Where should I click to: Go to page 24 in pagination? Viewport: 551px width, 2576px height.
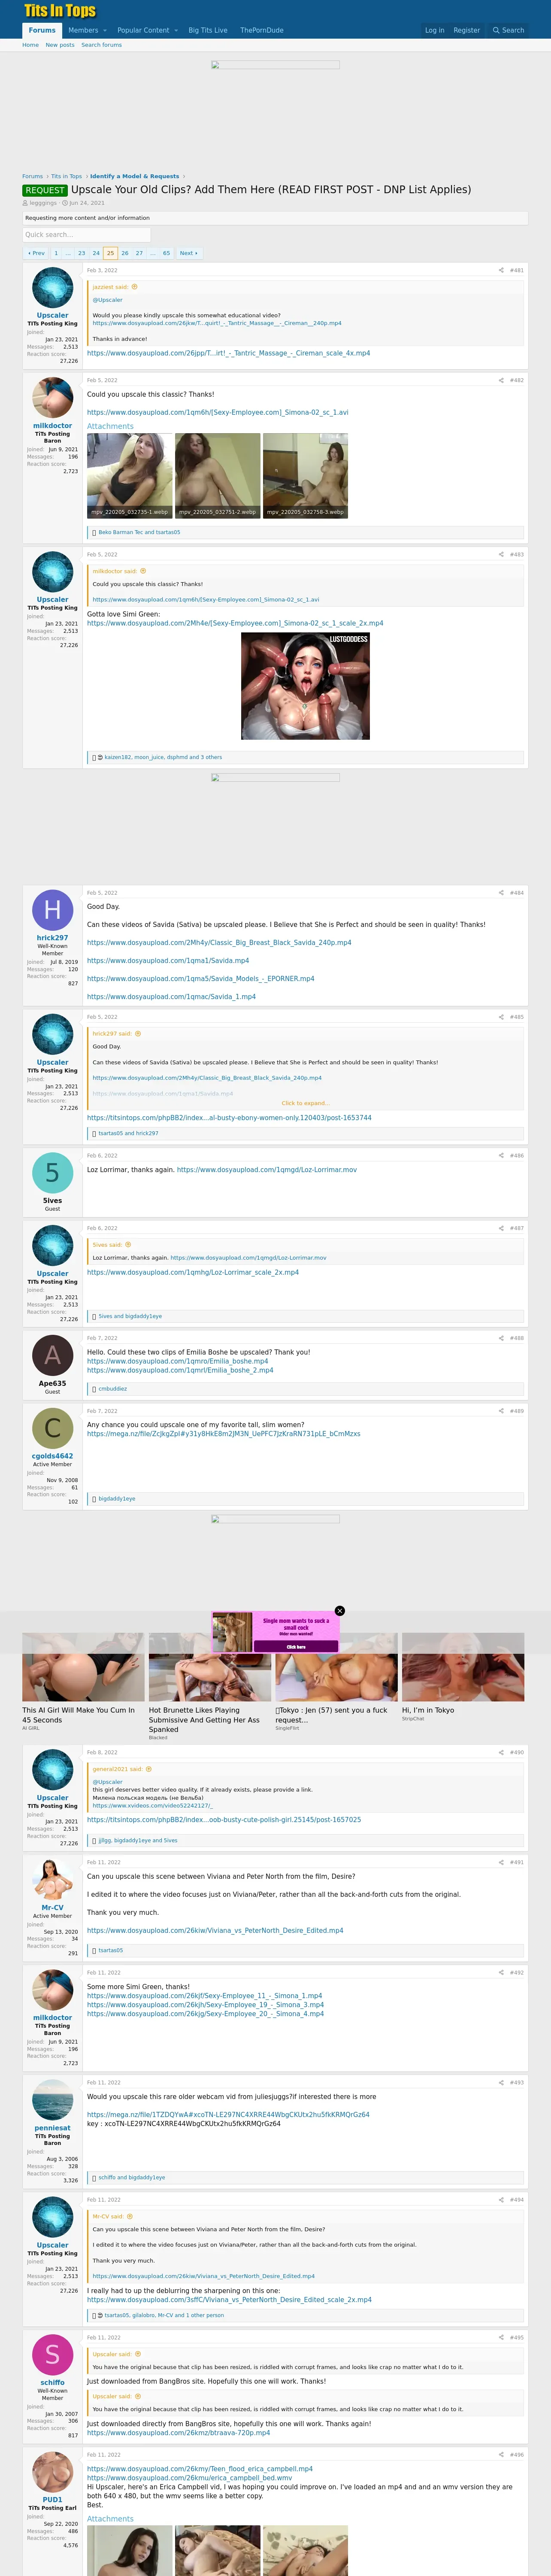[96, 253]
